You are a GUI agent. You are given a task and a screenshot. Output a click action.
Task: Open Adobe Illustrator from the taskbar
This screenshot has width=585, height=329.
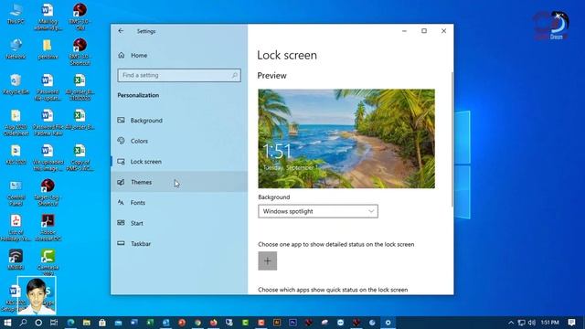click(x=277, y=323)
